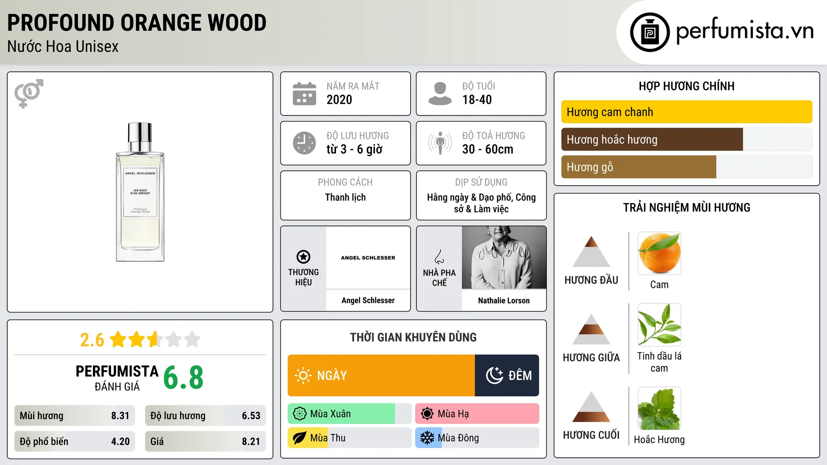Screen dimensions: 827x465
Task: Click the yellow star rating row
Action: 155,339
